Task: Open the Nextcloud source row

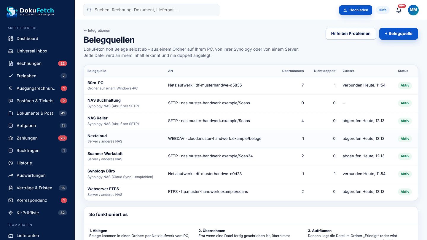Action: tap(251, 139)
